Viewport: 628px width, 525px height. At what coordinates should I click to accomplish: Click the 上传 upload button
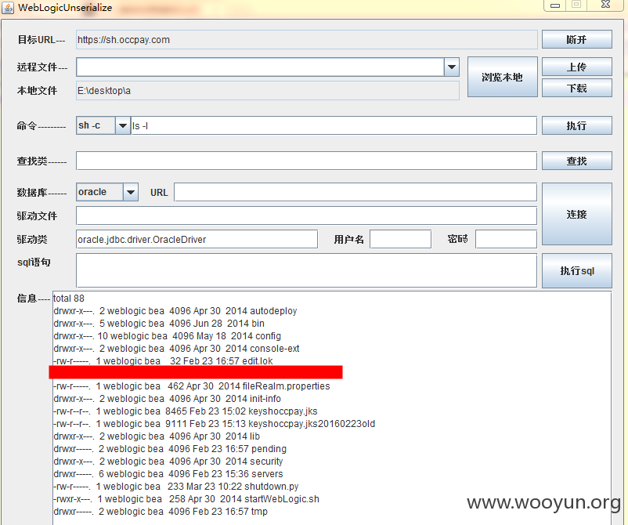[x=577, y=67]
